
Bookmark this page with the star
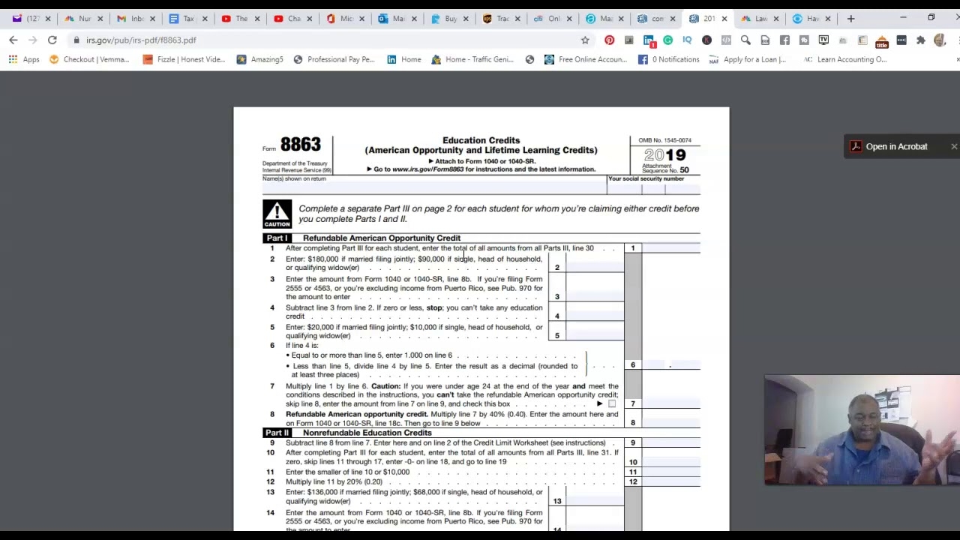tap(585, 40)
